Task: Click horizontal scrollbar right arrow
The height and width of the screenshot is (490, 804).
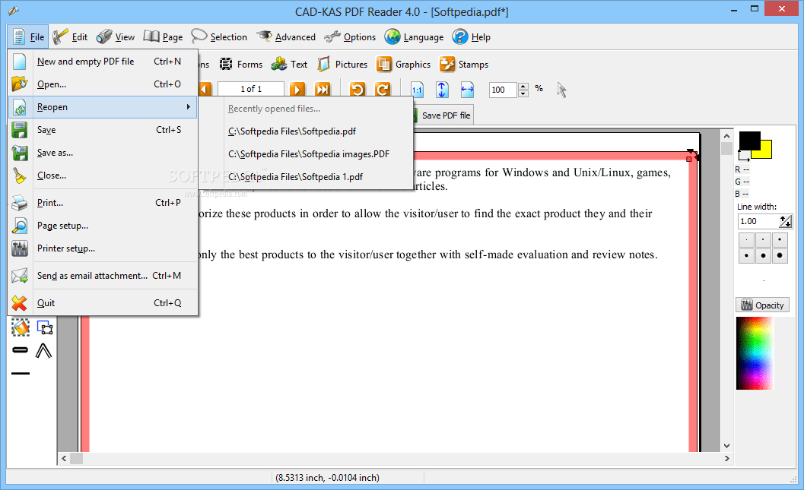Action: [726, 458]
